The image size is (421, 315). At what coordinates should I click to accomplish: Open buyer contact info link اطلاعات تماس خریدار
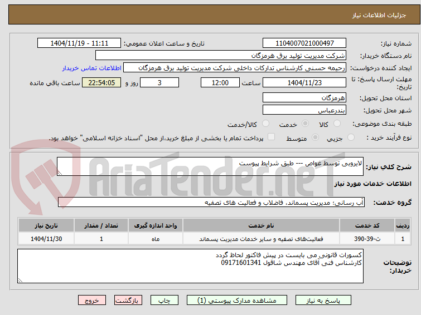click(x=92, y=68)
